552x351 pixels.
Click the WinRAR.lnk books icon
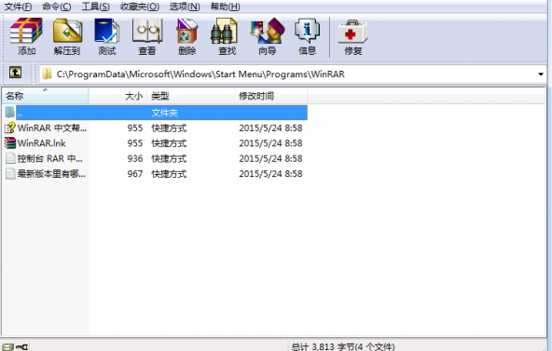(x=10, y=143)
